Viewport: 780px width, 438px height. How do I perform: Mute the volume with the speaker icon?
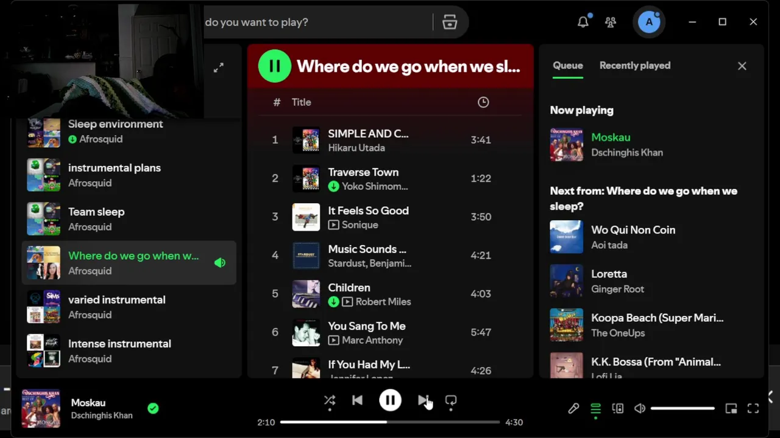[640, 409]
